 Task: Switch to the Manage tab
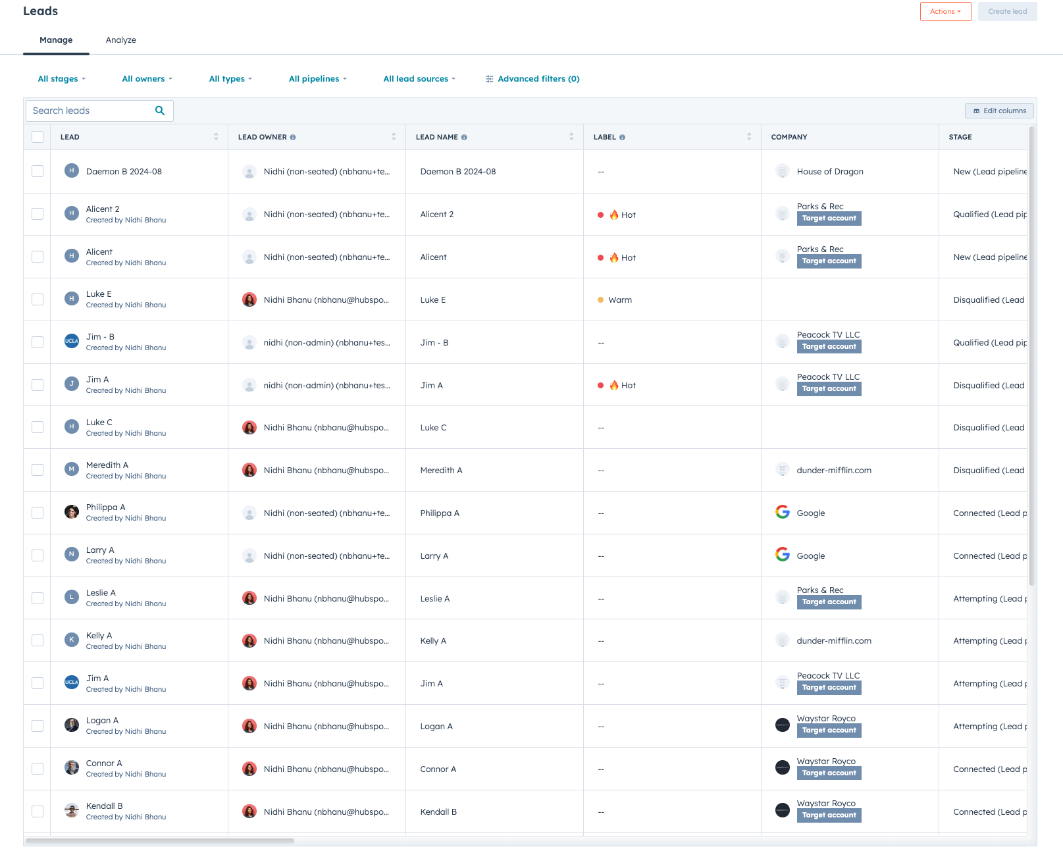point(56,40)
